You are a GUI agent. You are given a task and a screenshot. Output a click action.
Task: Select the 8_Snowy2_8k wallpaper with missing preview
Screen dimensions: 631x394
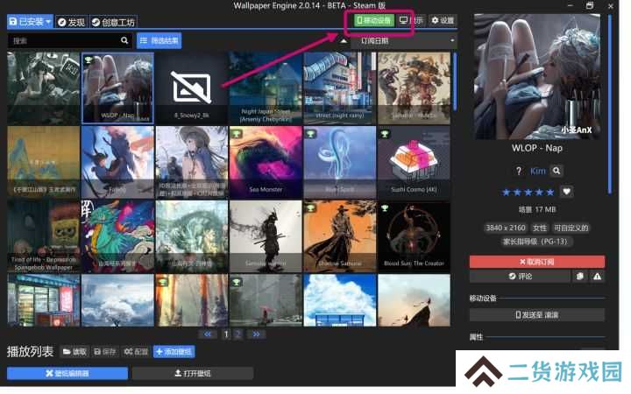(192, 88)
